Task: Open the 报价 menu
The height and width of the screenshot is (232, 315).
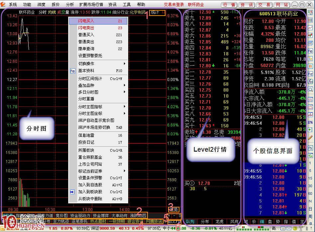Action: (x=55, y=4)
